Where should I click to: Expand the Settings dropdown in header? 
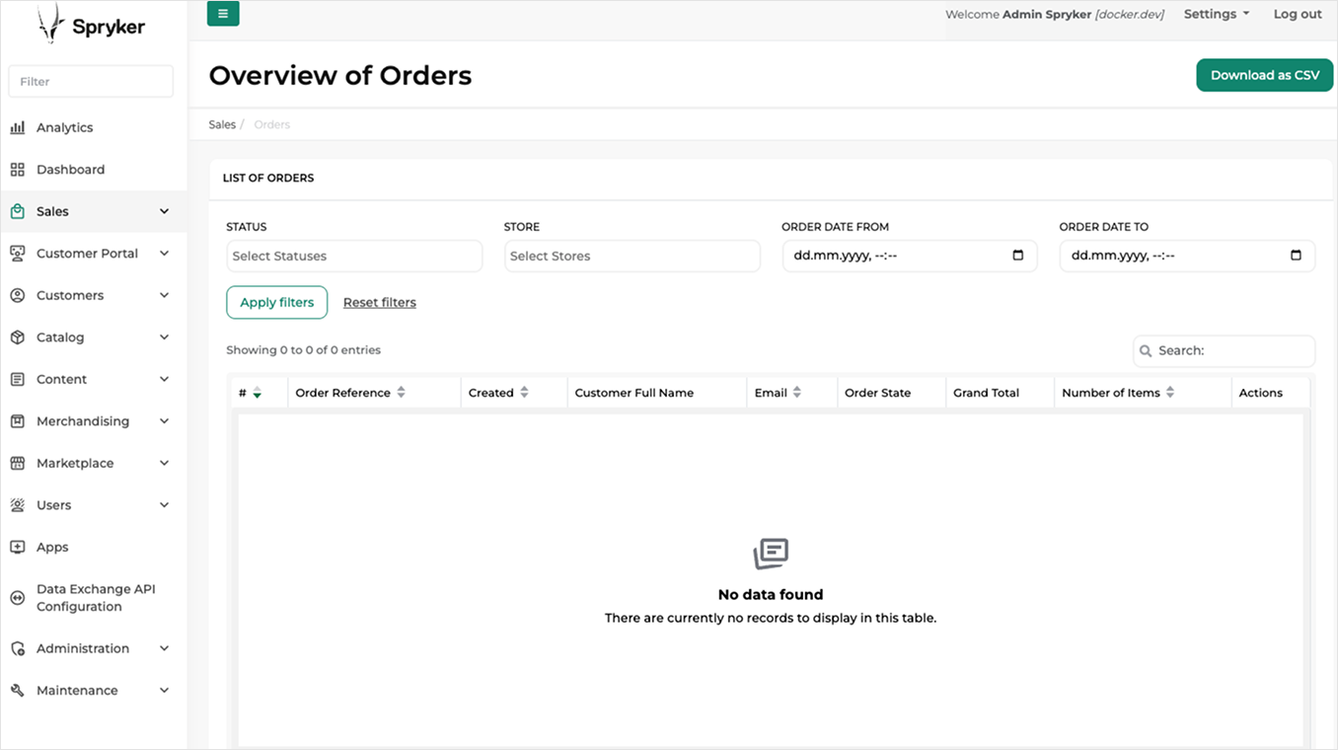pyautogui.click(x=1216, y=14)
